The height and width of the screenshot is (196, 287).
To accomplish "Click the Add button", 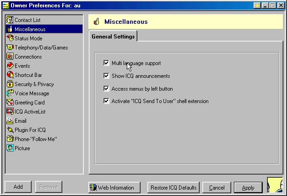I will (x=18, y=187).
